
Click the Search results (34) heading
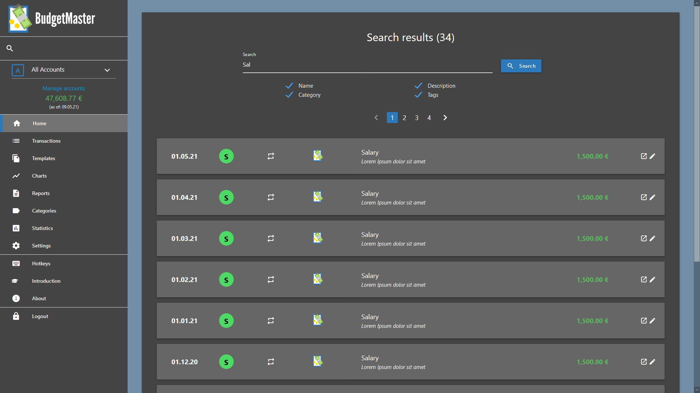(x=411, y=37)
